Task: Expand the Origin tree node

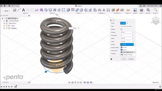Action: tap(4, 26)
